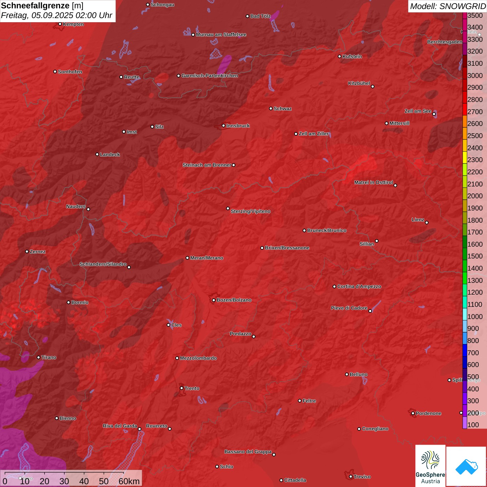Click the legend value 2700
The height and width of the screenshot is (487, 487).
point(475,112)
